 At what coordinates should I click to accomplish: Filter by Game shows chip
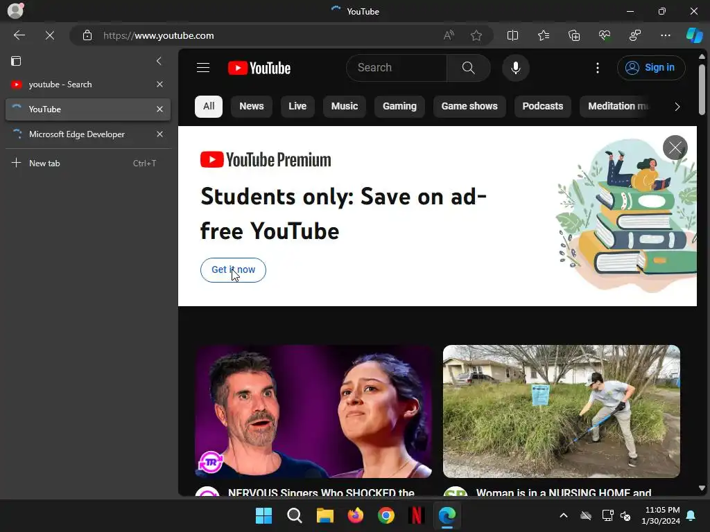pyautogui.click(x=469, y=106)
